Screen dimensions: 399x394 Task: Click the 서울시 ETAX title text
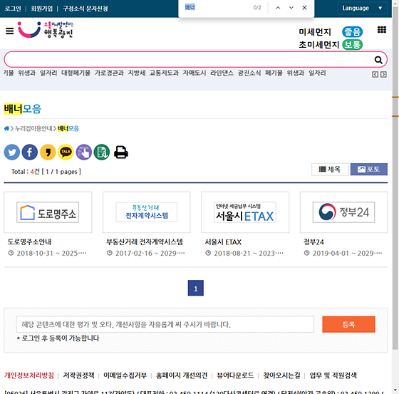pos(223,242)
